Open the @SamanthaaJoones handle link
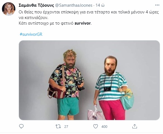163x134 pixels. [x=74, y=5]
